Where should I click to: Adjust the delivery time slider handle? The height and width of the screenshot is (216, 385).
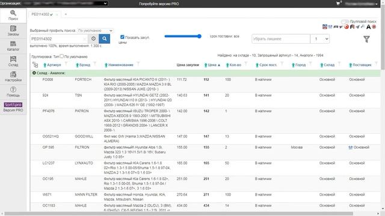click(199, 36)
